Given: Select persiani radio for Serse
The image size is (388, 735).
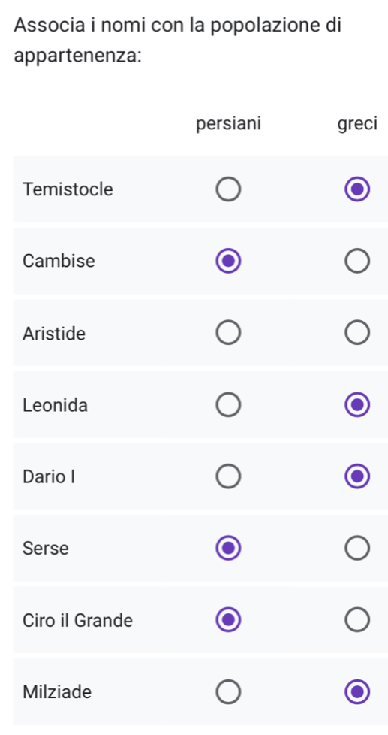Looking at the screenshot, I should pyautogui.click(x=228, y=549).
